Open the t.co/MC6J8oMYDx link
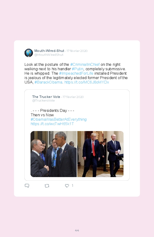 [87, 82]
